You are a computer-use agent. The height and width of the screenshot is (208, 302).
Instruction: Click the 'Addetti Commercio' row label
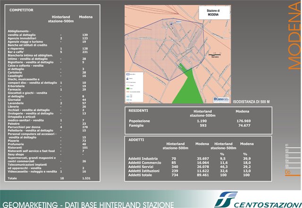coord(145,163)
